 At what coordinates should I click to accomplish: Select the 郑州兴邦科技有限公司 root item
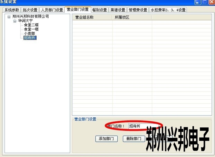click(x=30, y=16)
